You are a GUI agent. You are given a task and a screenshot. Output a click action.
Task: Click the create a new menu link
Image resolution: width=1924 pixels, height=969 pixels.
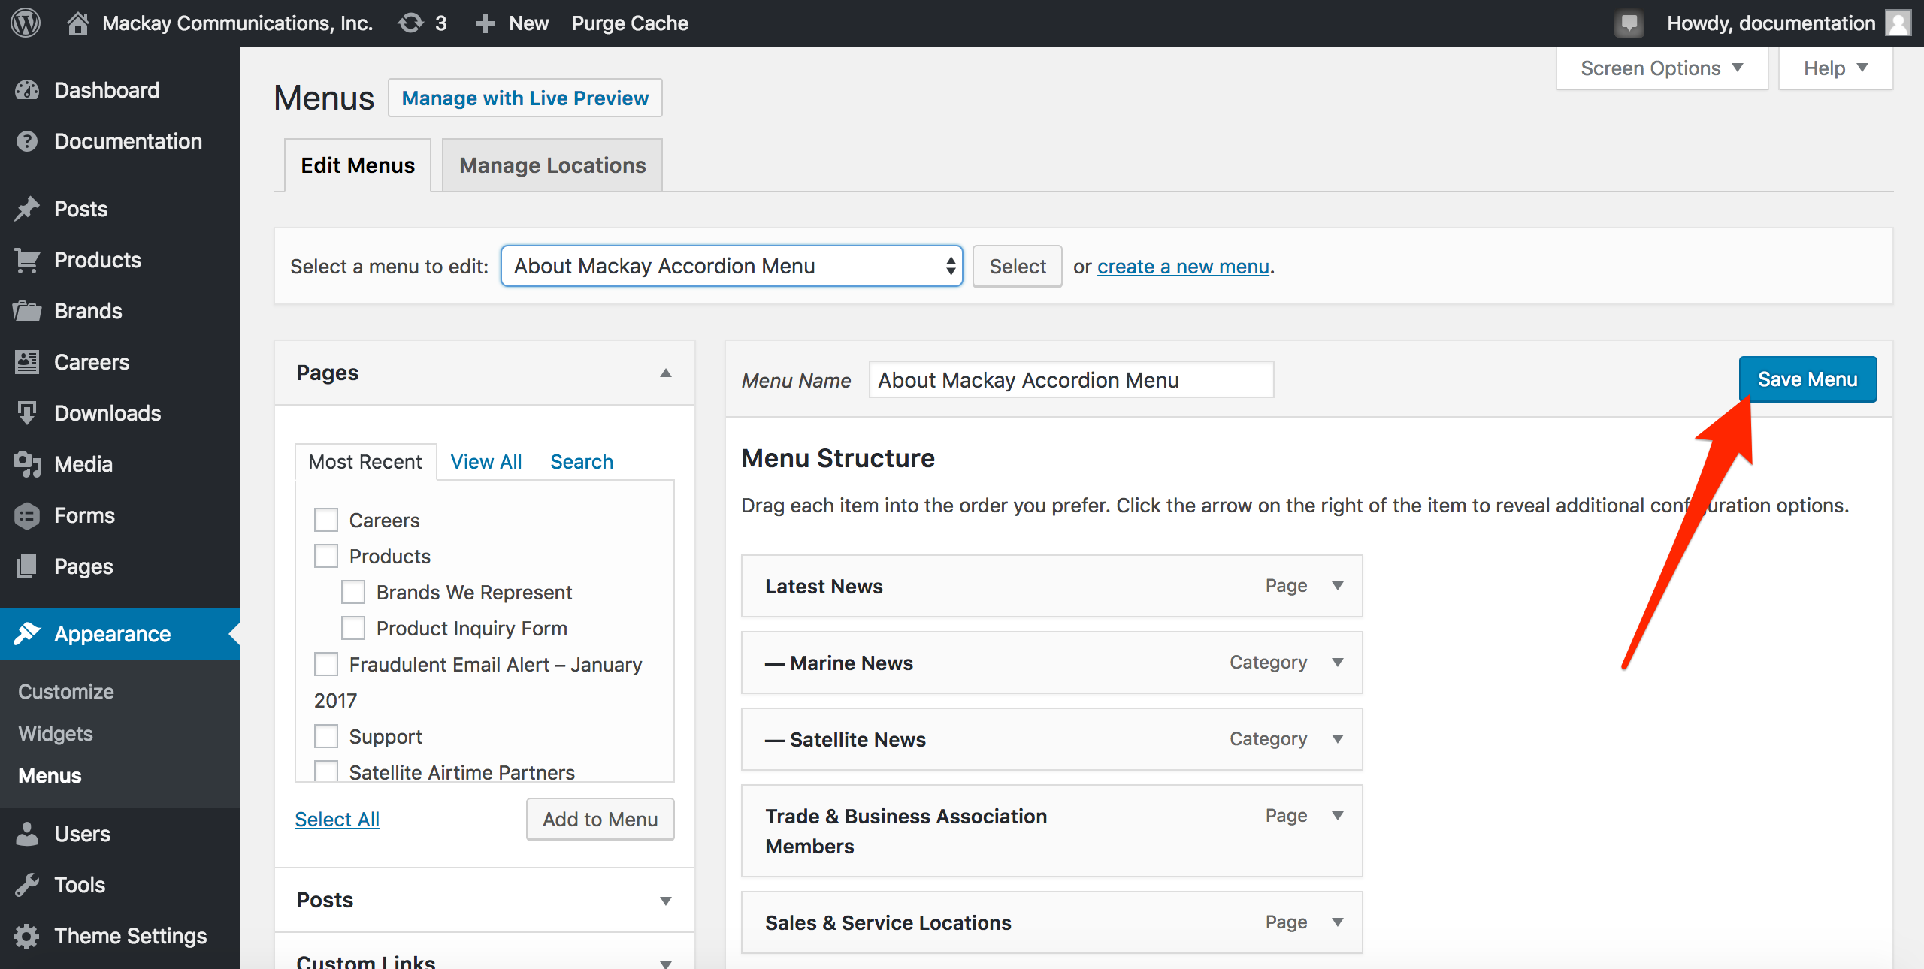tap(1183, 267)
